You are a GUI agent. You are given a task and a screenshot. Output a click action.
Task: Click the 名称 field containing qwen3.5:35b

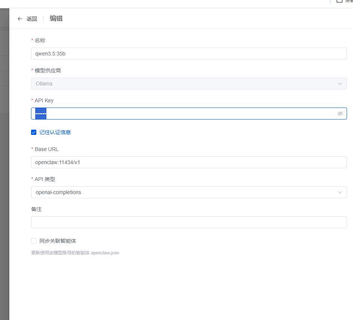pos(189,54)
